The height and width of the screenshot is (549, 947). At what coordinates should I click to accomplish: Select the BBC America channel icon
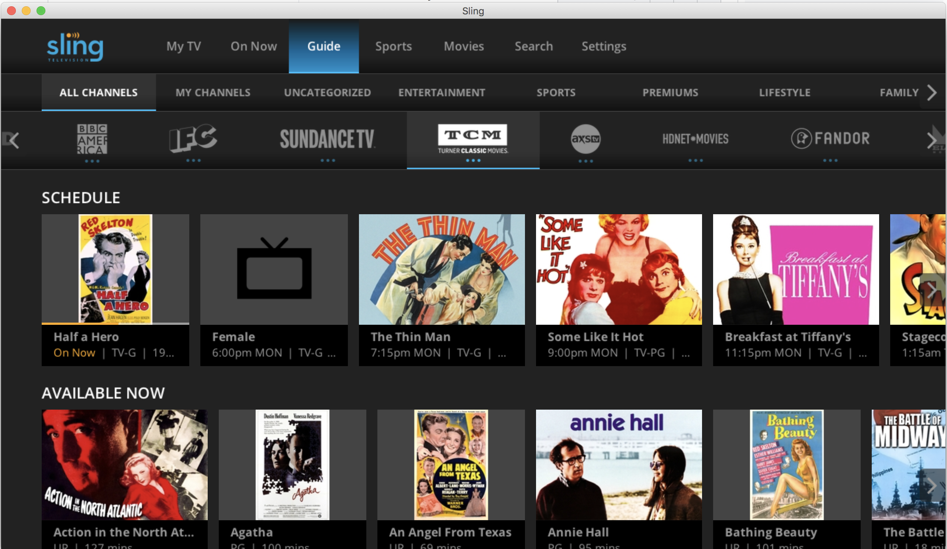click(x=93, y=137)
